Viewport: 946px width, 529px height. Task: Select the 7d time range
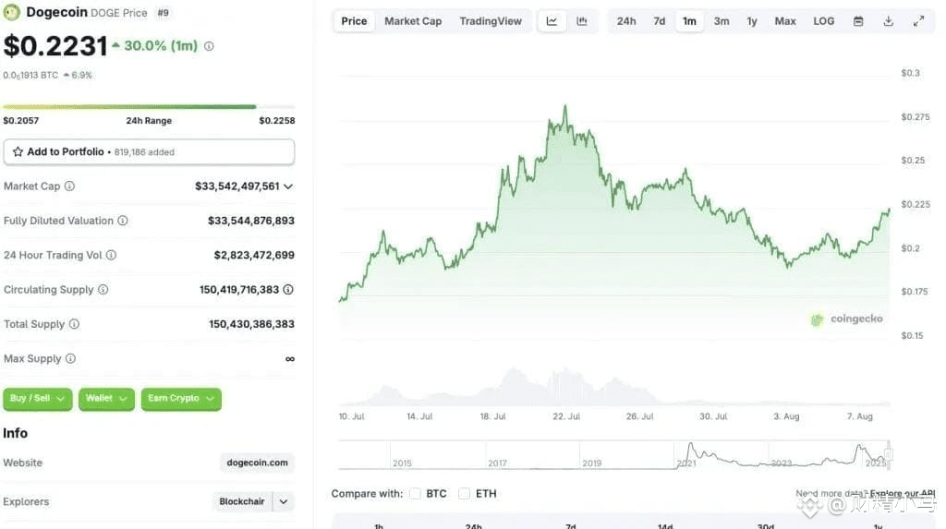tap(660, 21)
